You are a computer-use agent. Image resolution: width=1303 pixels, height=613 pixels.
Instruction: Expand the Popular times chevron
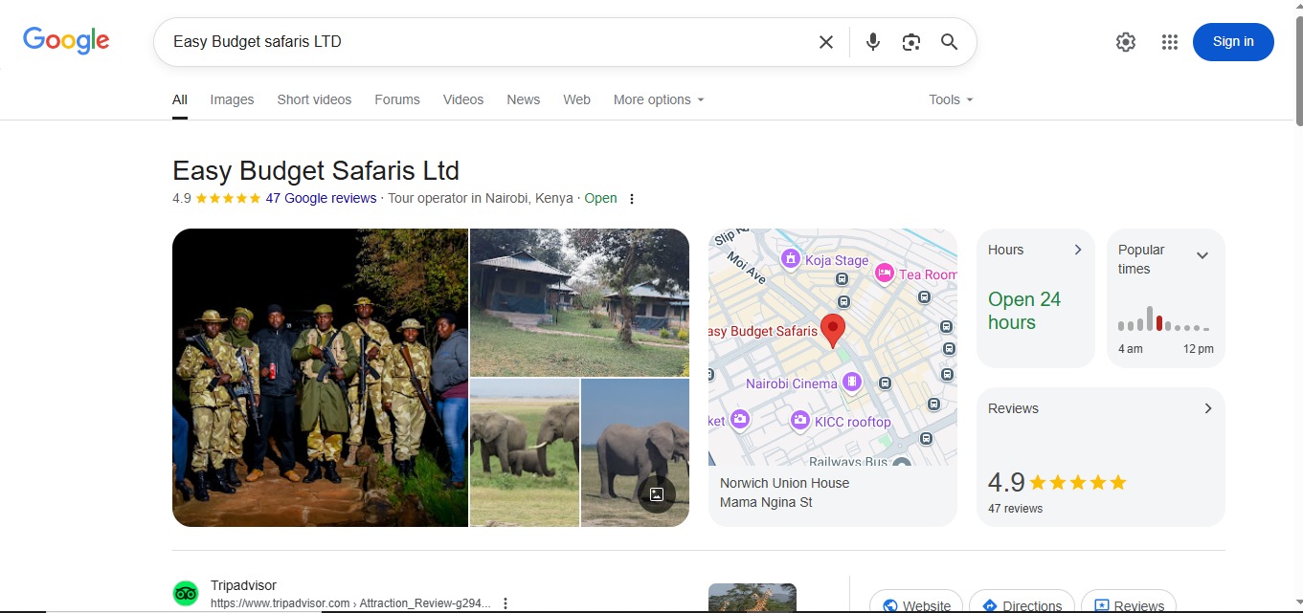tap(1202, 255)
